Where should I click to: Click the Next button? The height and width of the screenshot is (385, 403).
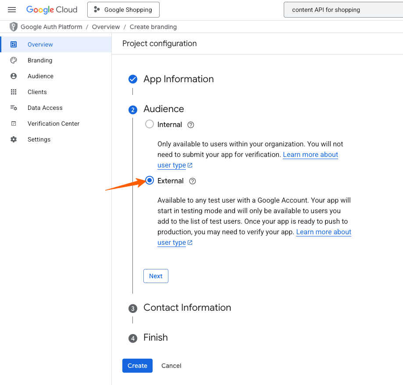point(156,276)
